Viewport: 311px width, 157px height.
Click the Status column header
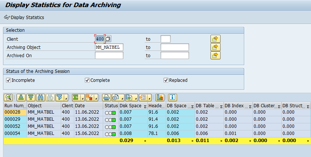[x=111, y=105]
